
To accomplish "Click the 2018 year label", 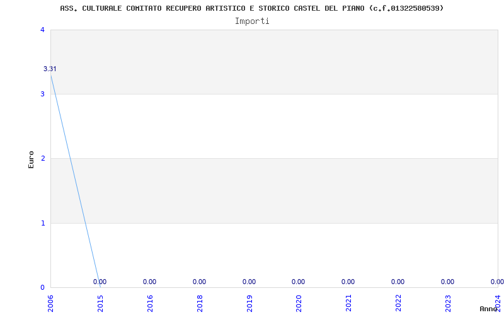I will pyautogui.click(x=200, y=303).
